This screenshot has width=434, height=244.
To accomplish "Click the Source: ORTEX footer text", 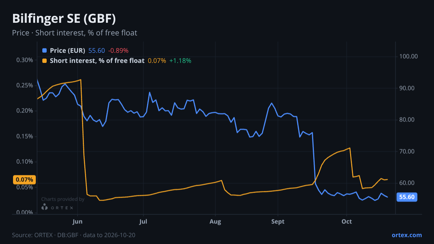I will (x=74, y=235).
